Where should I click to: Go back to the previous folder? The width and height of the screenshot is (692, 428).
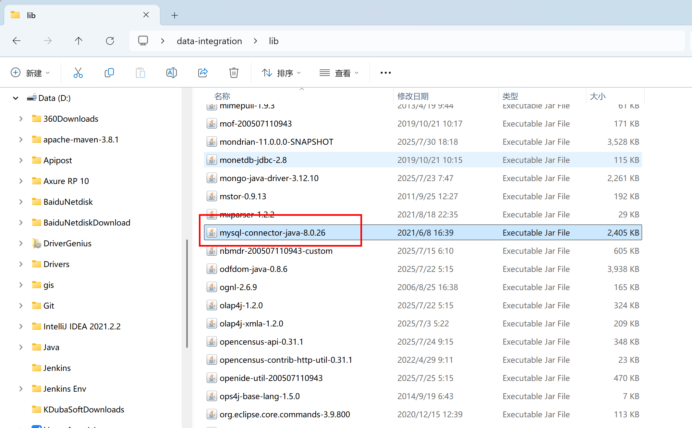17,41
